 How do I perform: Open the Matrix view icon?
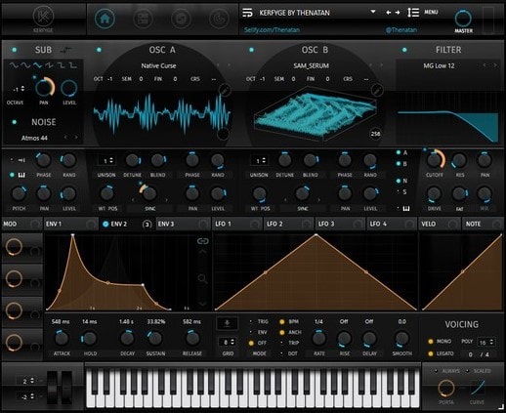pos(181,19)
